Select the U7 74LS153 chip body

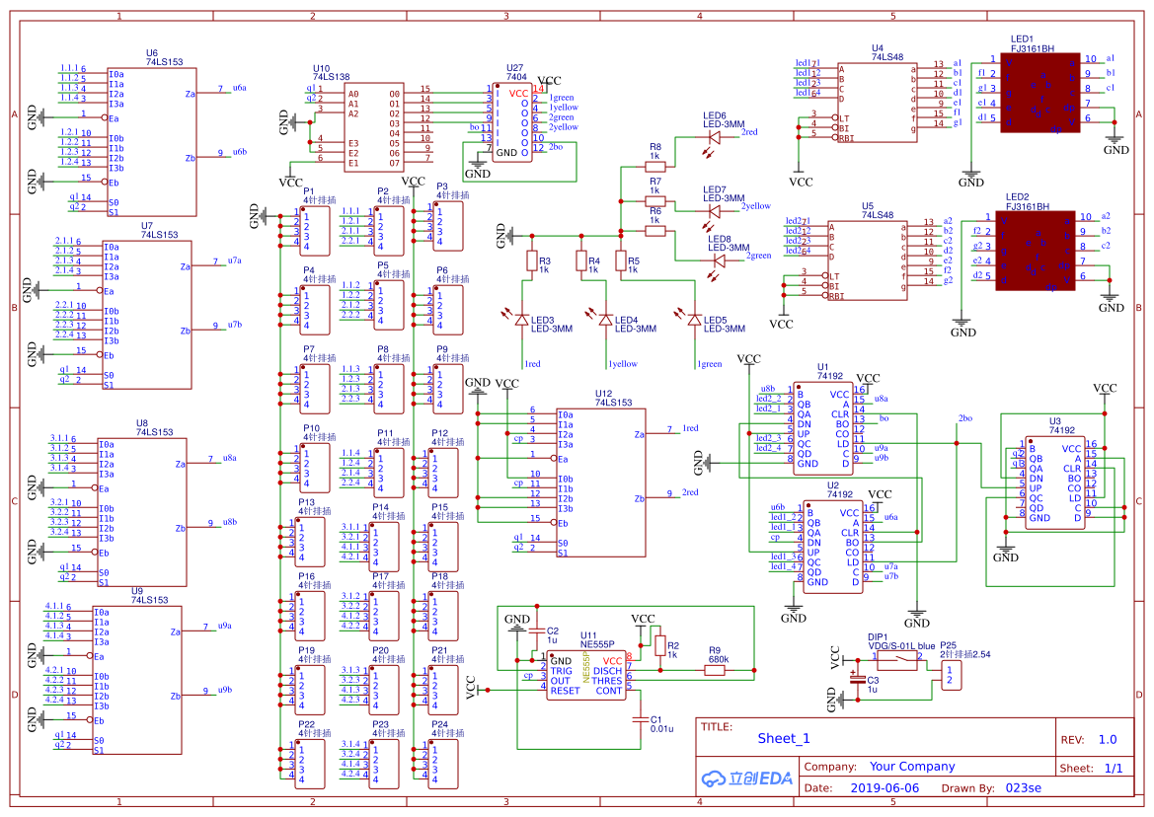pos(147,315)
